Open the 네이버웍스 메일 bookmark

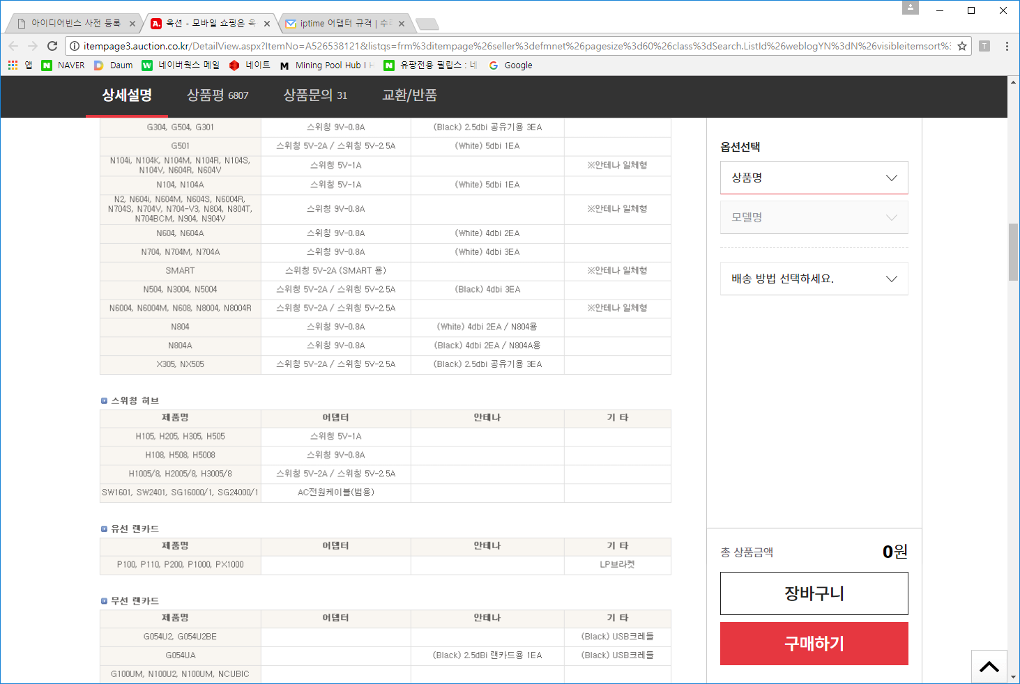[x=181, y=65]
